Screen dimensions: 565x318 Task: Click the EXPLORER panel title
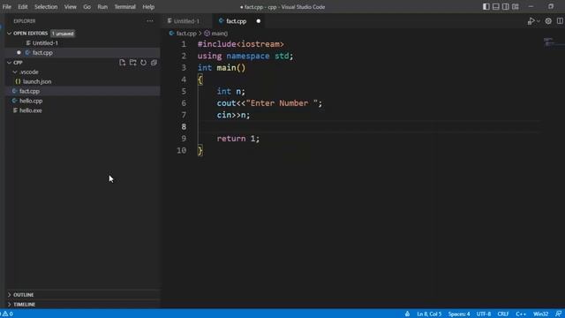(x=25, y=21)
